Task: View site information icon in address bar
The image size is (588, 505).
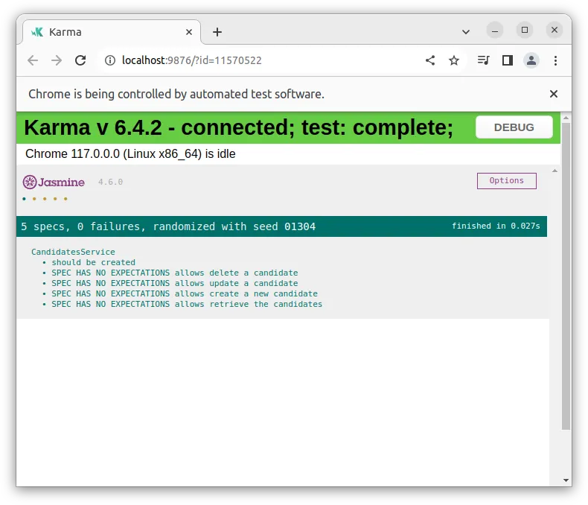Action: point(110,60)
